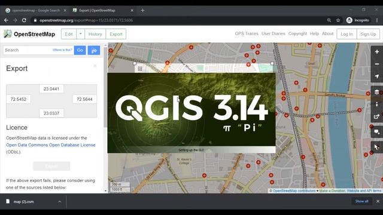Zoom in on the map
This screenshot has width=383, height=215.
click(x=376, y=52)
